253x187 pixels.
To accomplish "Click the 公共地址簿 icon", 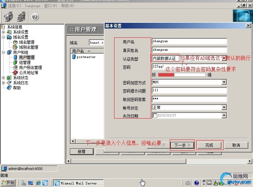I will point(15,73).
